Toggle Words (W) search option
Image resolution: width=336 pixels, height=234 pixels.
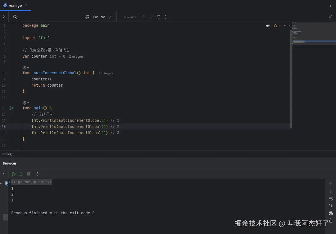click(103, 17)
